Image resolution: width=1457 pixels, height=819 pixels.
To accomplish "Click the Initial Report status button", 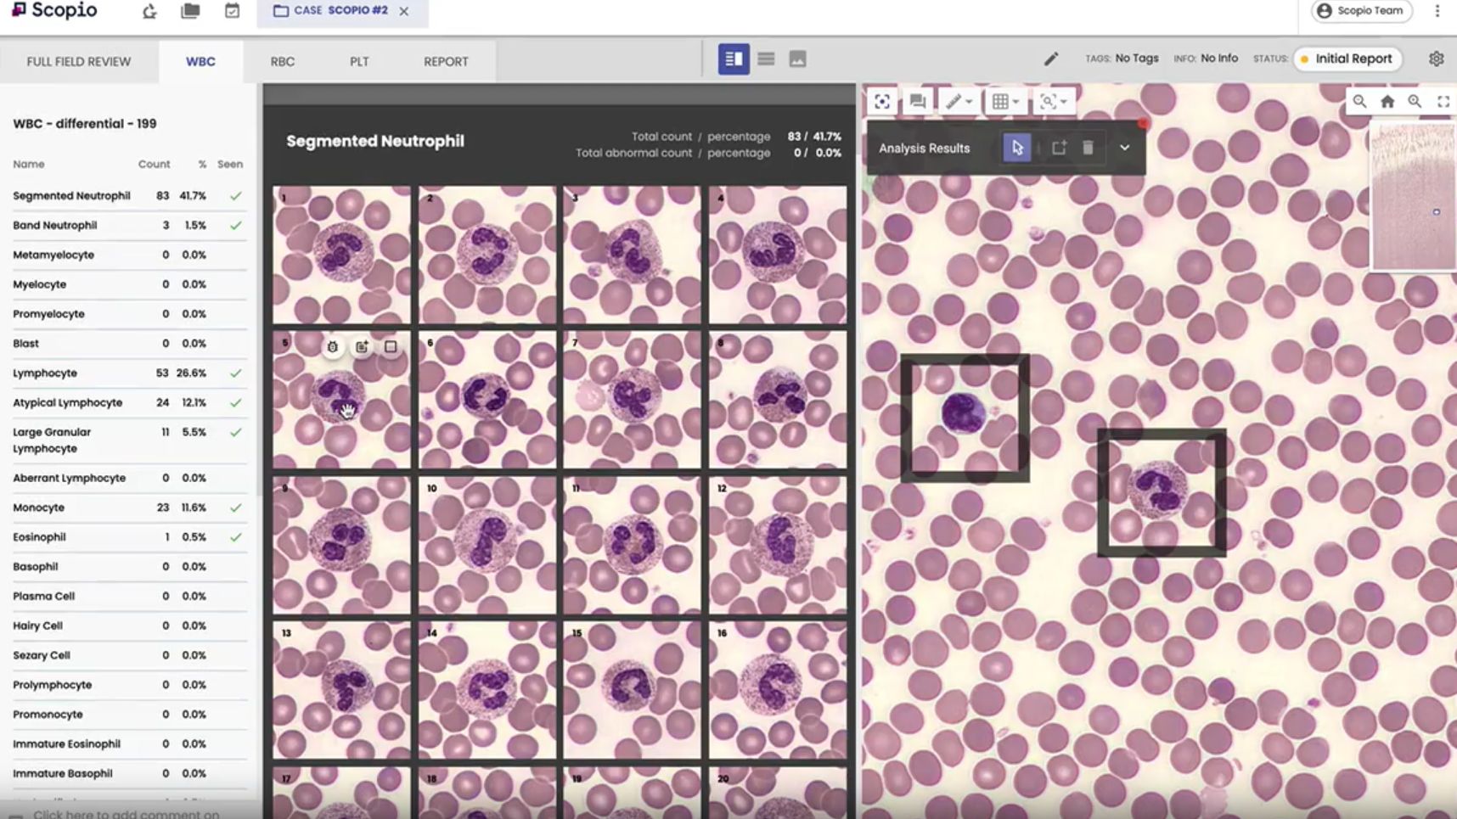I will [1348, 59].
